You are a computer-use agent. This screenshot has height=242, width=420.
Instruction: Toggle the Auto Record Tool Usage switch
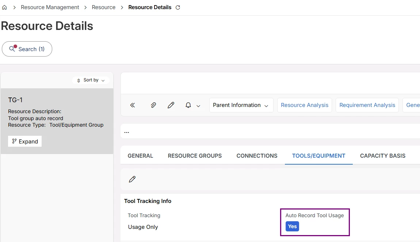(292, 226)
